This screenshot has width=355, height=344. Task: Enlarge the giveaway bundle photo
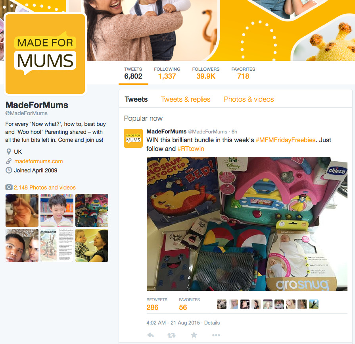(x=247, y=224)
